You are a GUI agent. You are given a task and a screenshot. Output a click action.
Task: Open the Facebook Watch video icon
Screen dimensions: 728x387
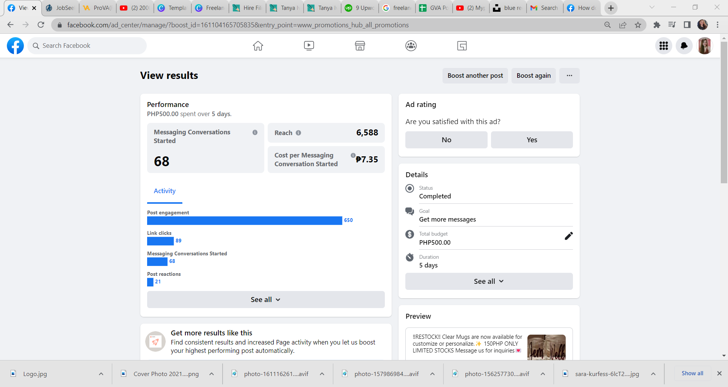pos(309,46)
